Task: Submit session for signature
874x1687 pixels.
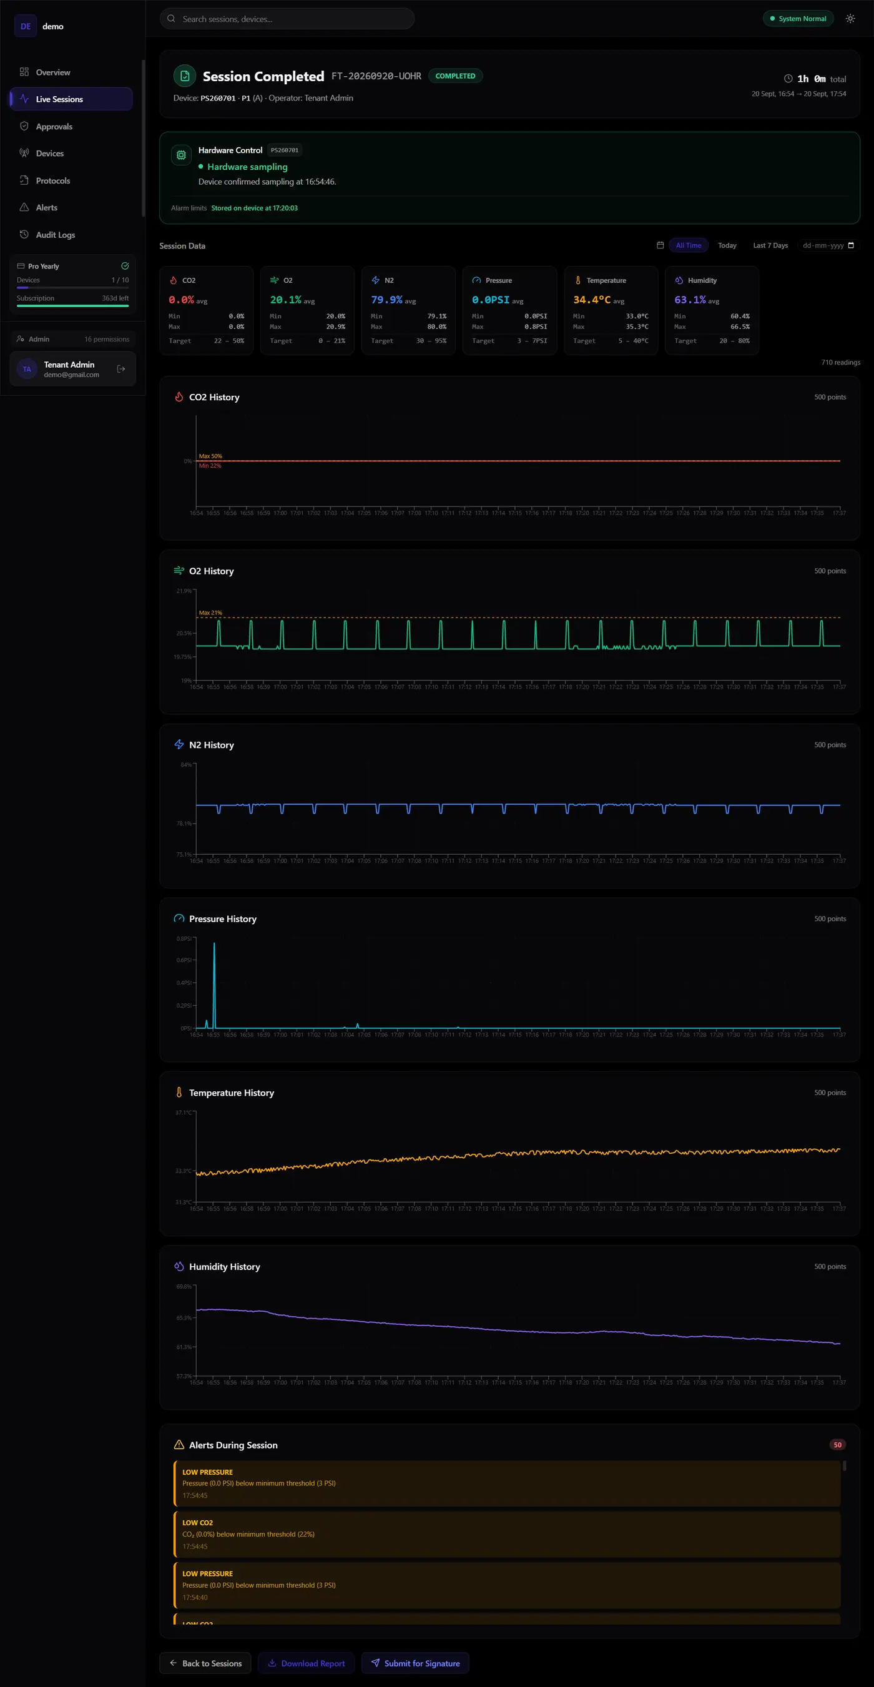Action: 415,1663
